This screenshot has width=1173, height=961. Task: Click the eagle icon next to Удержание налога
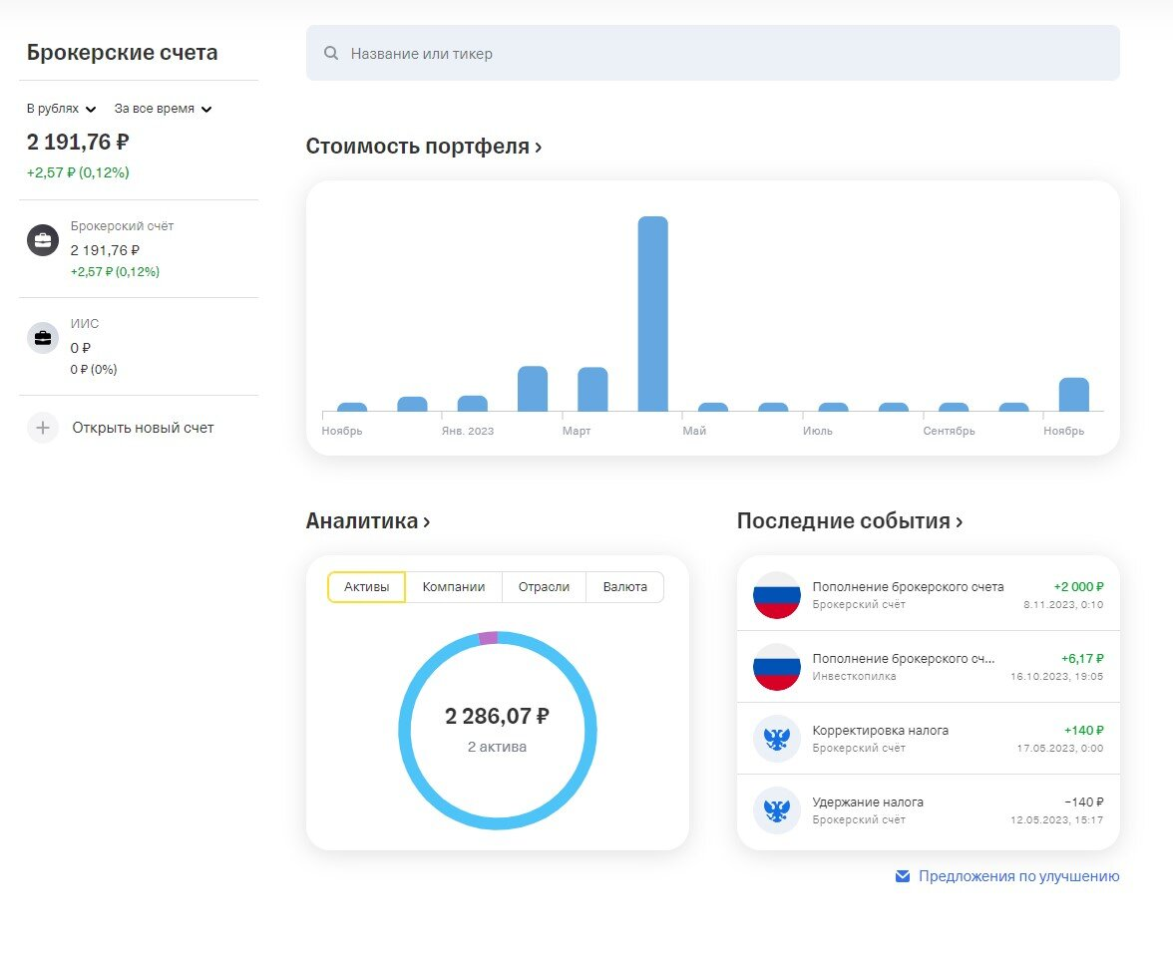click(x=777, y=811)
